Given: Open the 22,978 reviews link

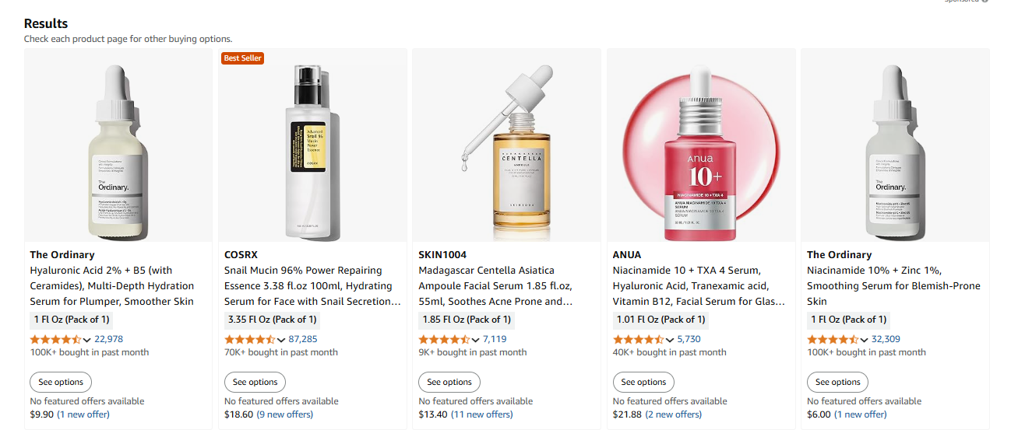Looking at the screenshot, I should (x=108, y=339).
